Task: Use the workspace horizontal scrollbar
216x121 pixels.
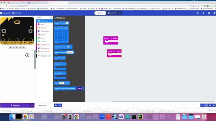Action: (x=163, y=102)
